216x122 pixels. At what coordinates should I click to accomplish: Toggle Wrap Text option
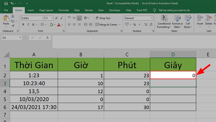103,18
